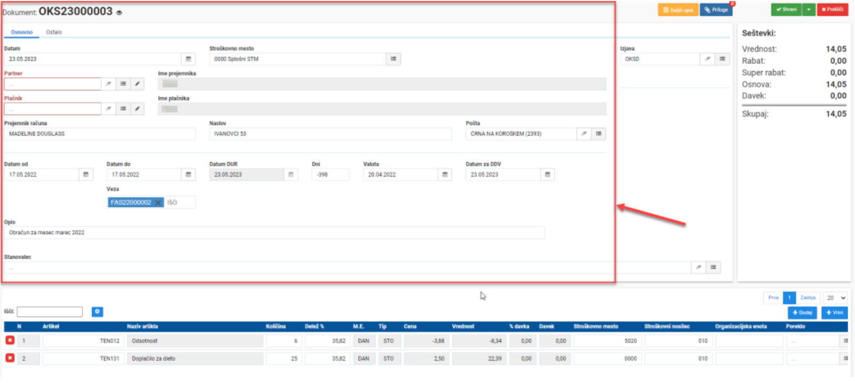Clear the Partner field with eraser icon
The image size is (855, 383).
point(109,84)
